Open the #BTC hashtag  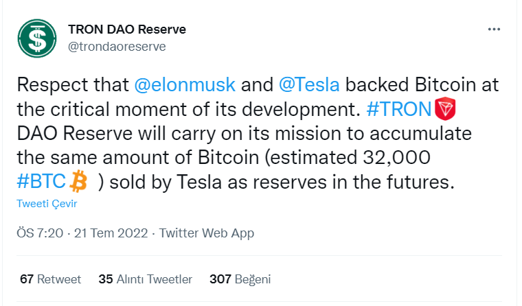(41, 182)
